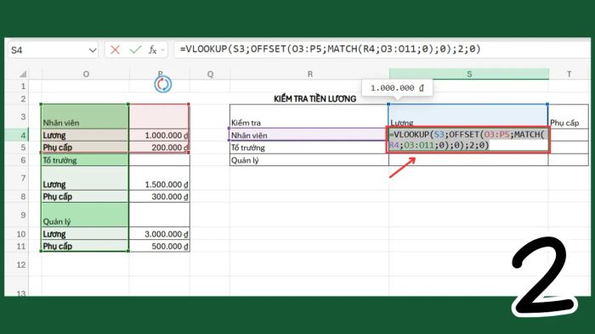The width and height of the screenshot is (595, 334).
Task: Select the cell with 1.500.000 đ
Action: (160, 178)
